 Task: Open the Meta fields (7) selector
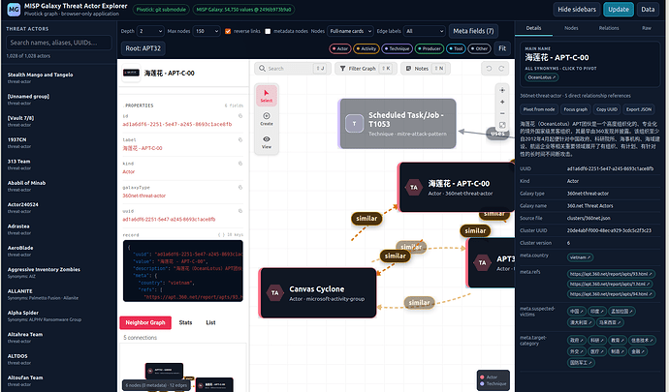[x=473, y=31]
